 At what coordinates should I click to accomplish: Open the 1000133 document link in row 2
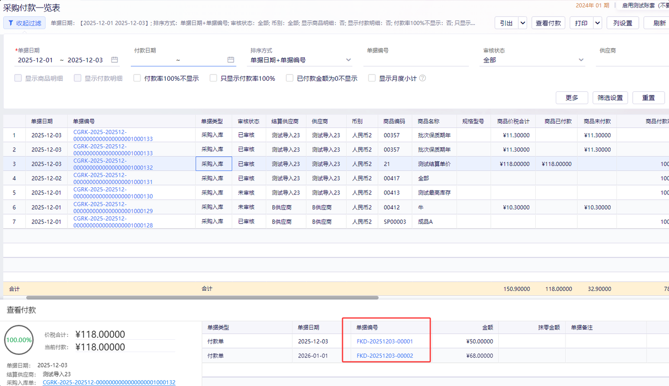pos(113,150)
